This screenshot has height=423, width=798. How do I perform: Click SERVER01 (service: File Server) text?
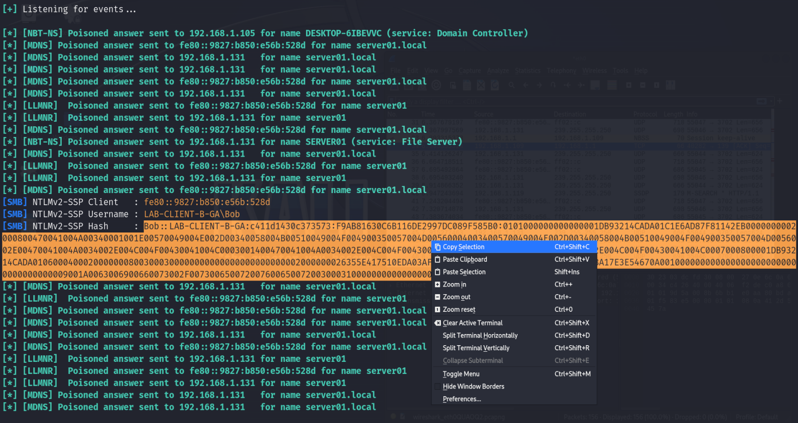tap(384, 142)
